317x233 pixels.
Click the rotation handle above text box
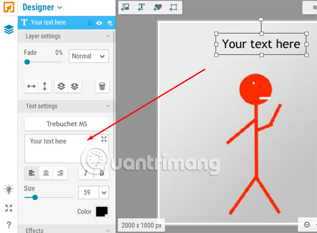tap(261, 20)
